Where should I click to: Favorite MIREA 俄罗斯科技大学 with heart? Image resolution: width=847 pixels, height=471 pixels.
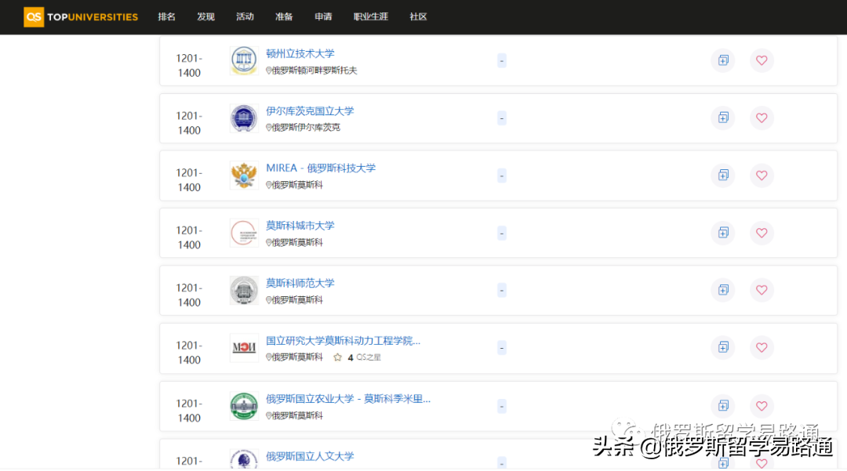(762, 176)
